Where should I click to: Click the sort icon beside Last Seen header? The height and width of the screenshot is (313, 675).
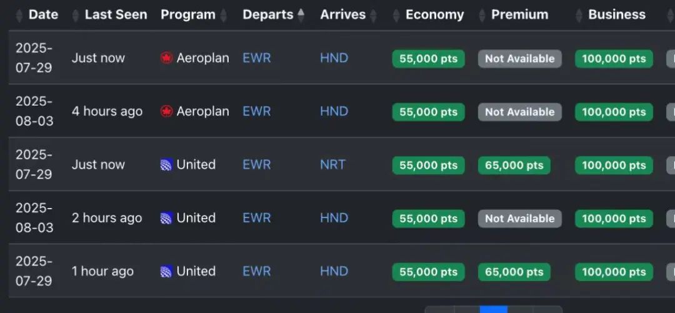pyautogui.click(x=76, y=15)
